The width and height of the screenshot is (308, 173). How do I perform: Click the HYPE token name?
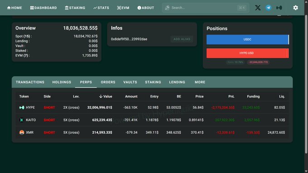30,108
